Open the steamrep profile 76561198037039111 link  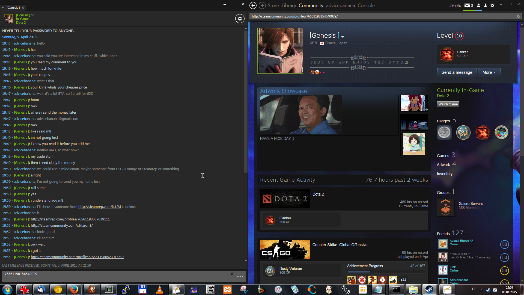[x=70, y=219]
